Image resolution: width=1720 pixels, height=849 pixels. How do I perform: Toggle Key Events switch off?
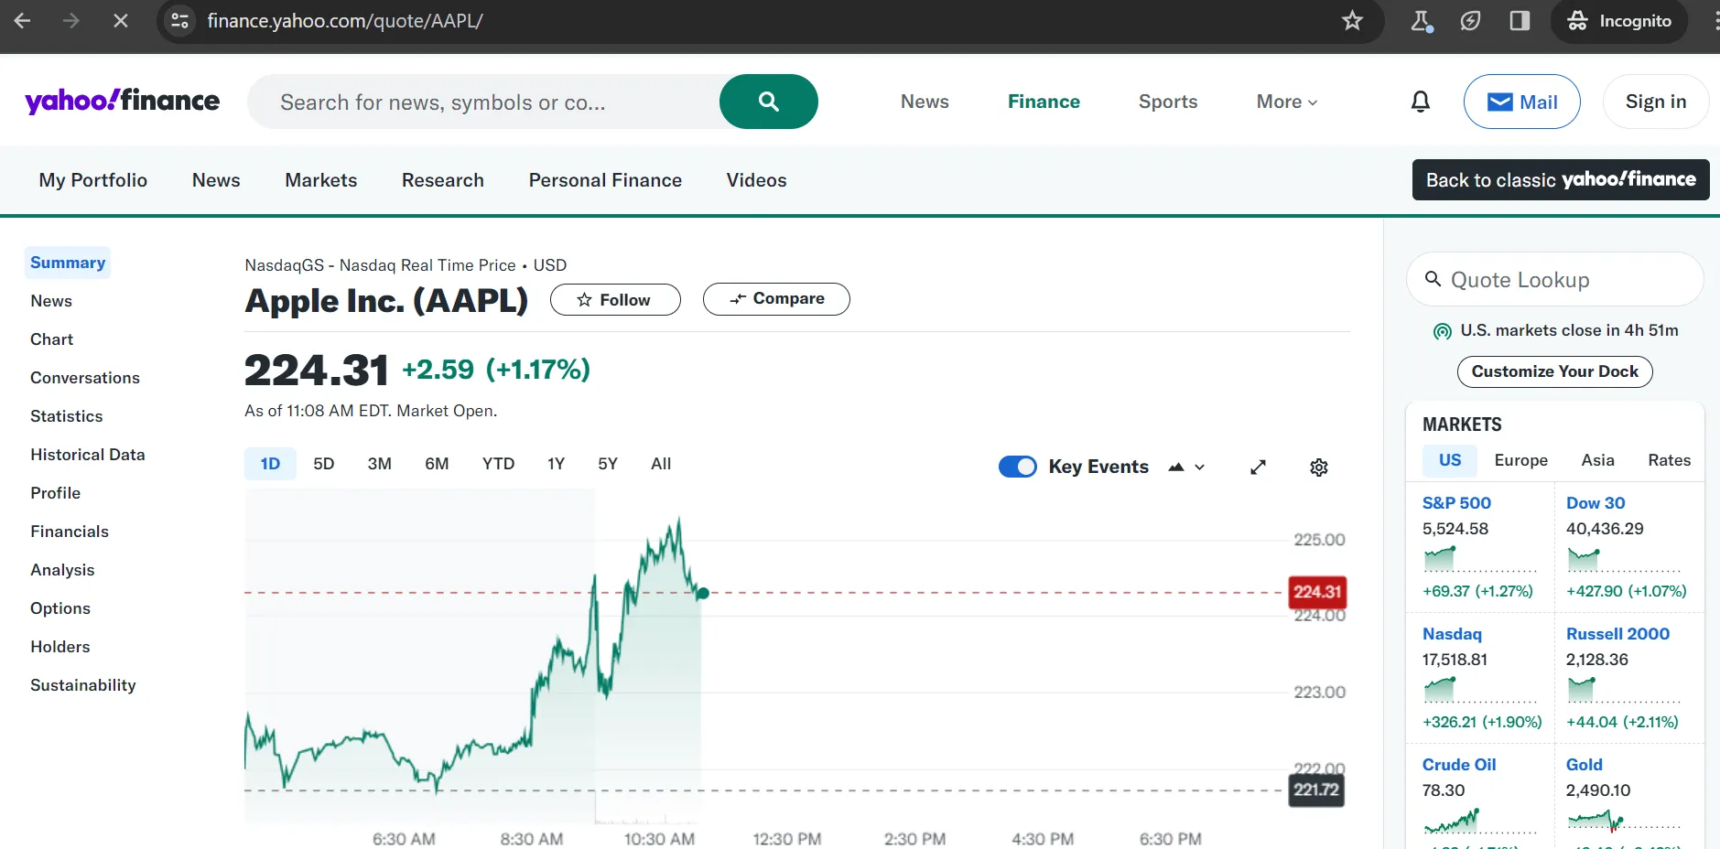(x=1017, y=467)
